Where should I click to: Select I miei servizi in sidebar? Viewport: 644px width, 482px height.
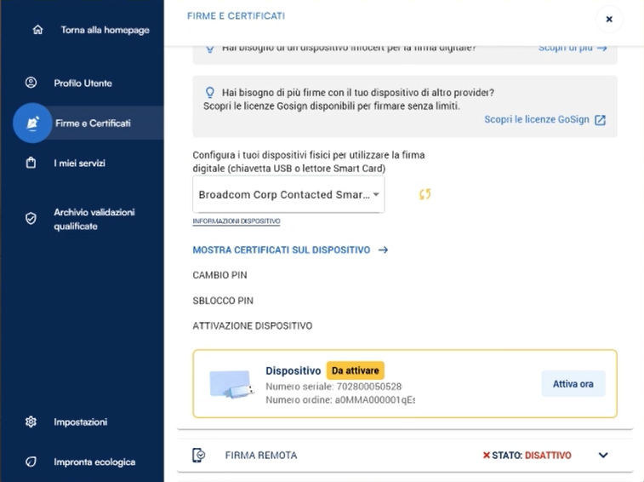pos(79,163)
